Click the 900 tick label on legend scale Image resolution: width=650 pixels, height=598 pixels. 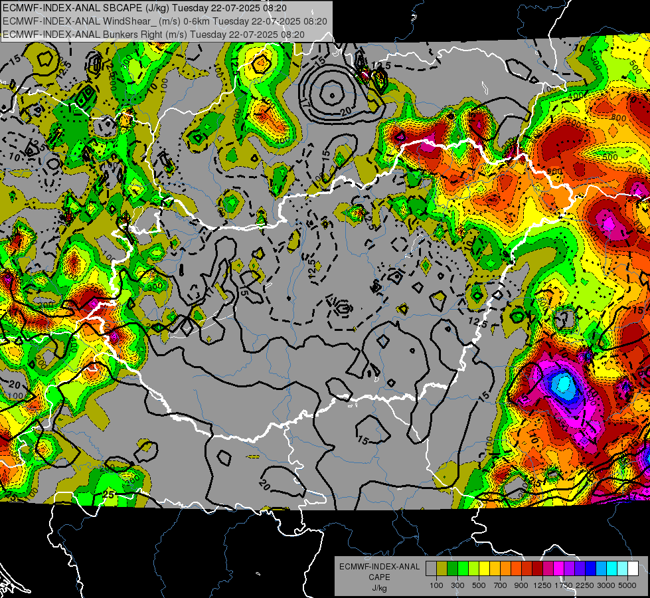tap(521, 585)
